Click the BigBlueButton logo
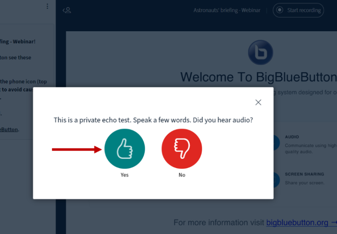The height and width of the screenshot is (234, 337). coord(260,53)
